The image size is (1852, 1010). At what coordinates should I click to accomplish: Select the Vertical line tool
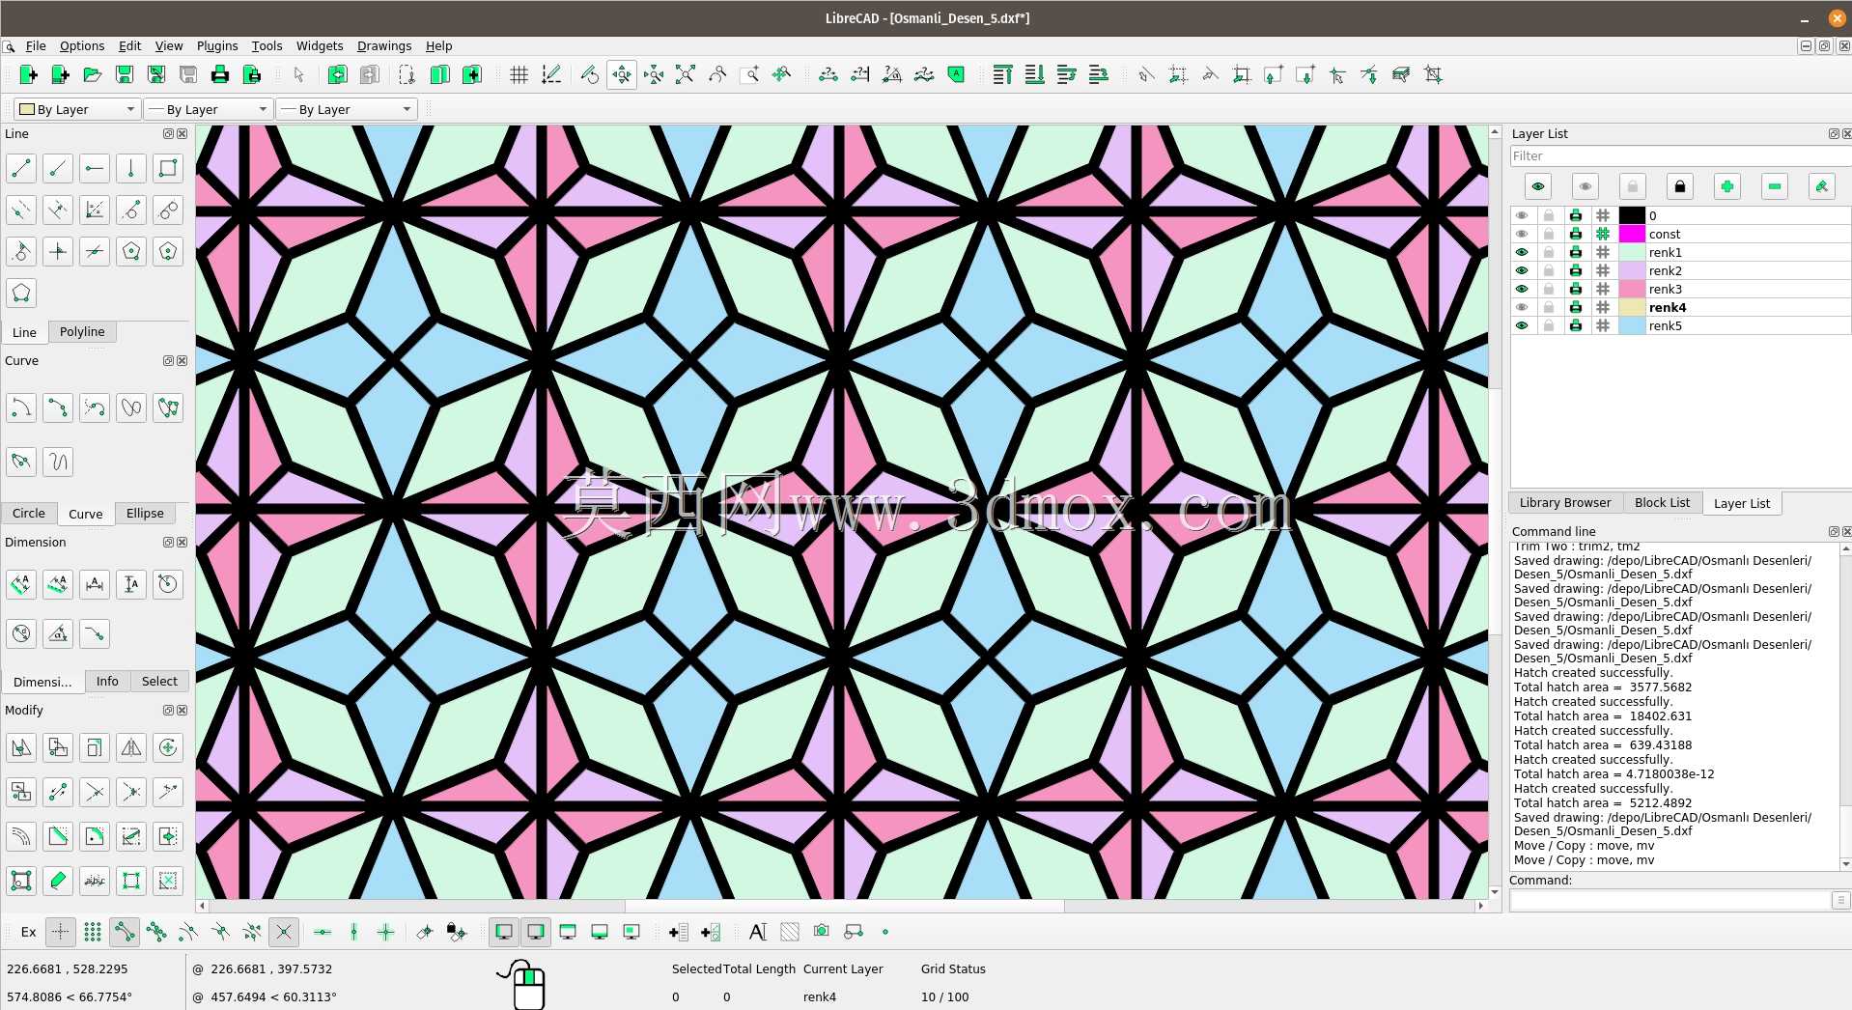tap(131, 168)
